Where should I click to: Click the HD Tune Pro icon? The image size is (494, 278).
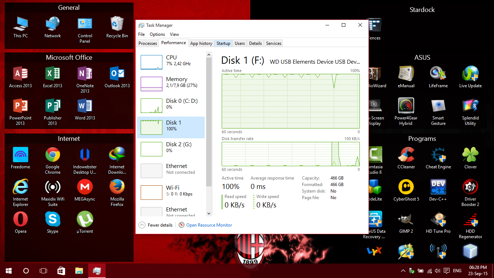438,223
